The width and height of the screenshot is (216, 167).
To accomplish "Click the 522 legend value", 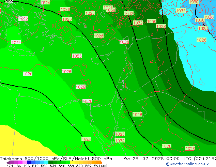I will pyautogui.click(x=44, y=166).
